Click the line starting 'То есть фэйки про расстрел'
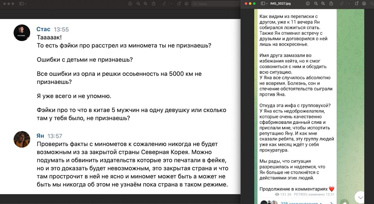Viewport: 374px width, 204px height. [x=124, y=46]
